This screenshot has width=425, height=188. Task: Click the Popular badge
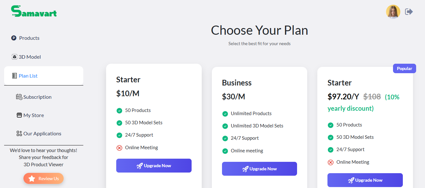[x=404, y=68]
